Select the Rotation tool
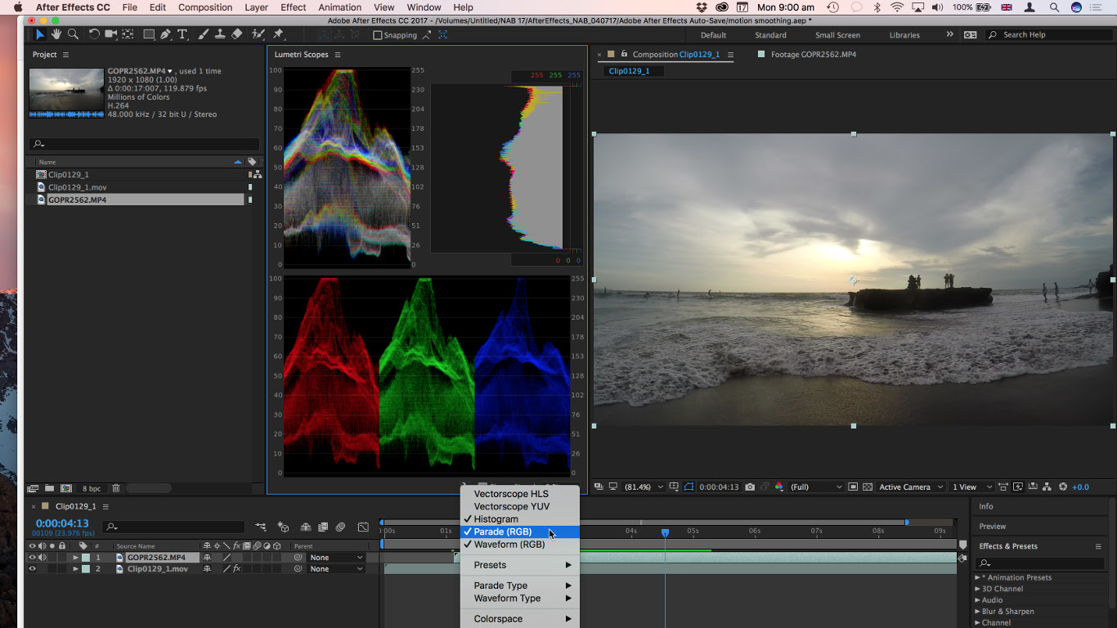 94,34
